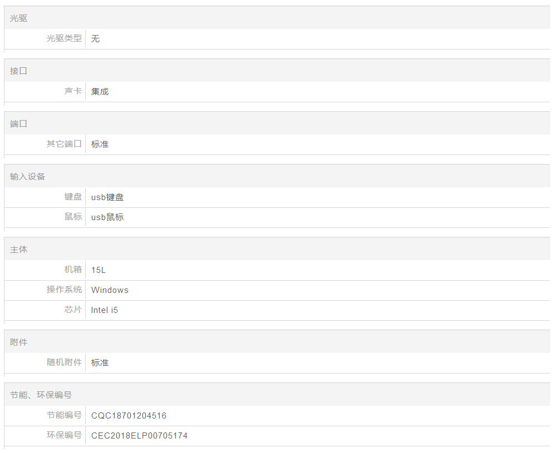Select the 光驱类型 label
The height and width of the screenshot is (453, 554).
click(64, 38)
